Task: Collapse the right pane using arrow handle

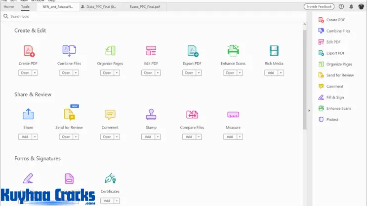Action: (309, 110)
